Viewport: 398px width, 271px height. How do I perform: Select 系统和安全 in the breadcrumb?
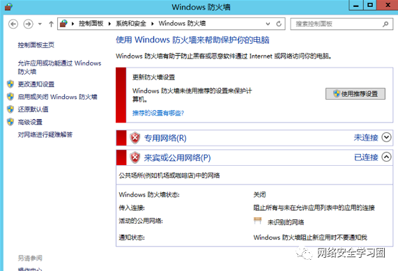[131, 24]
